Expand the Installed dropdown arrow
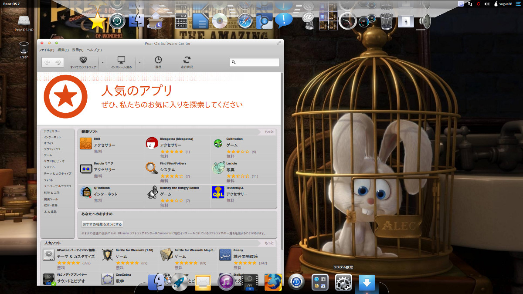 pos(139,62)
